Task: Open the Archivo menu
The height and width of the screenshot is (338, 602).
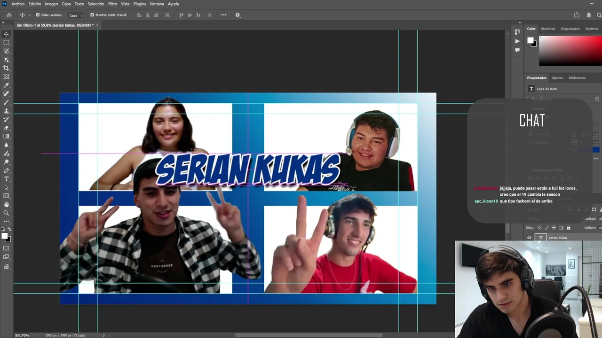Action: coord(18,4)
